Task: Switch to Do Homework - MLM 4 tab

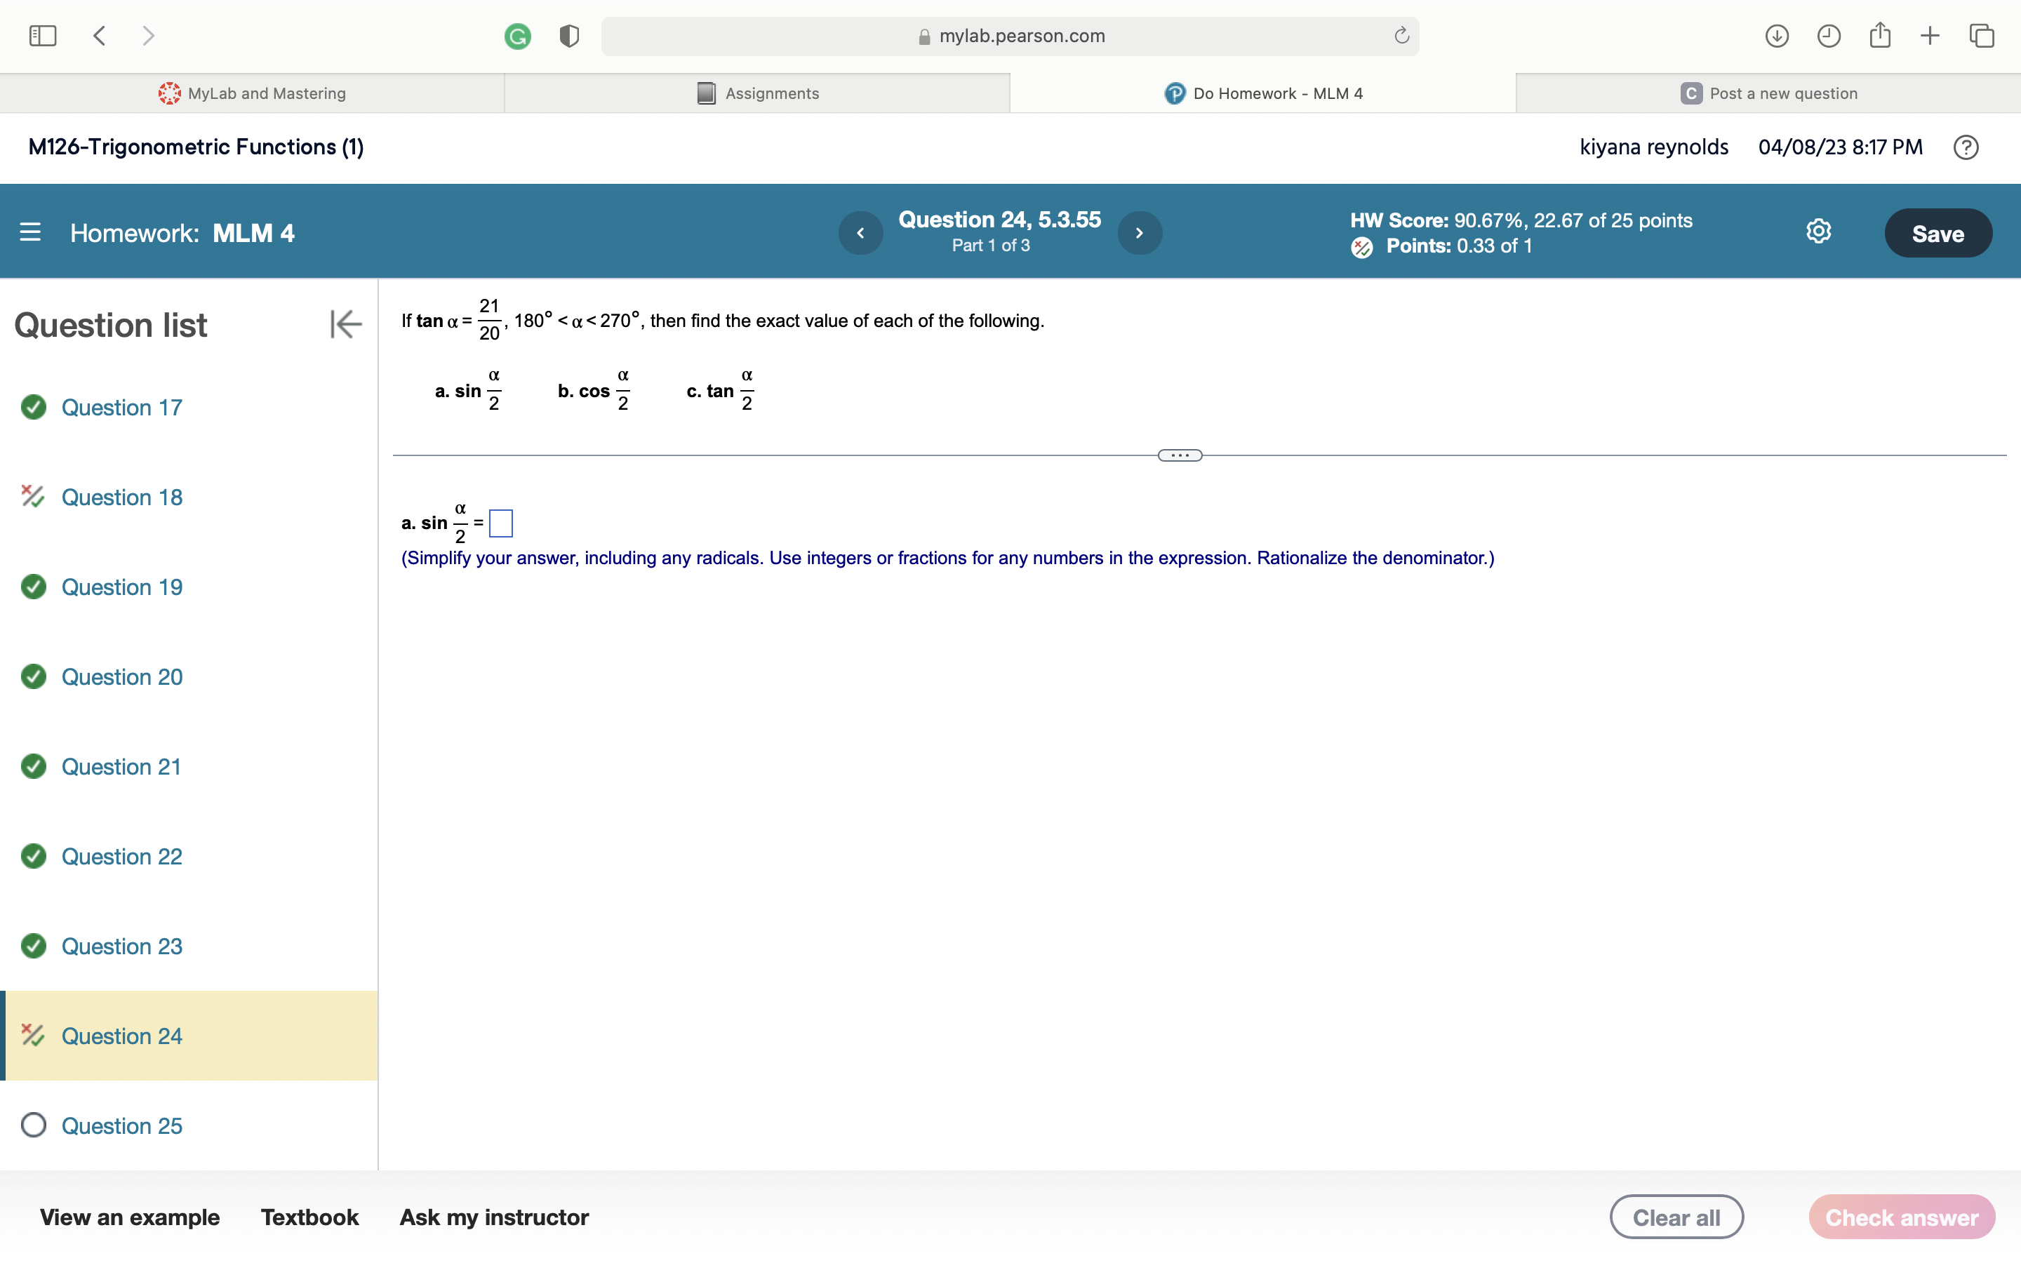Action: click(x=1262, y=93)
